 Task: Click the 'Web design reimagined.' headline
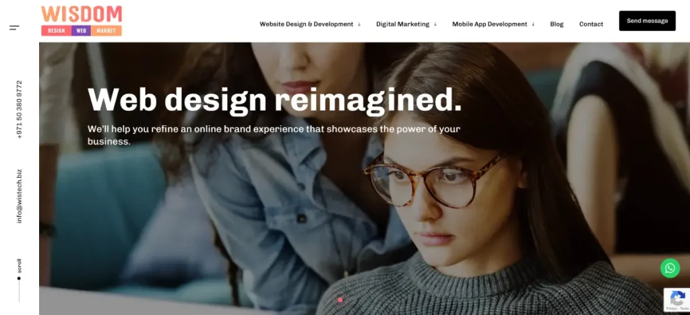[x=275, y=100]
